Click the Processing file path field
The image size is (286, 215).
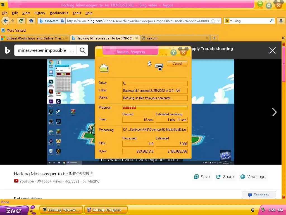tap(155, 130)
